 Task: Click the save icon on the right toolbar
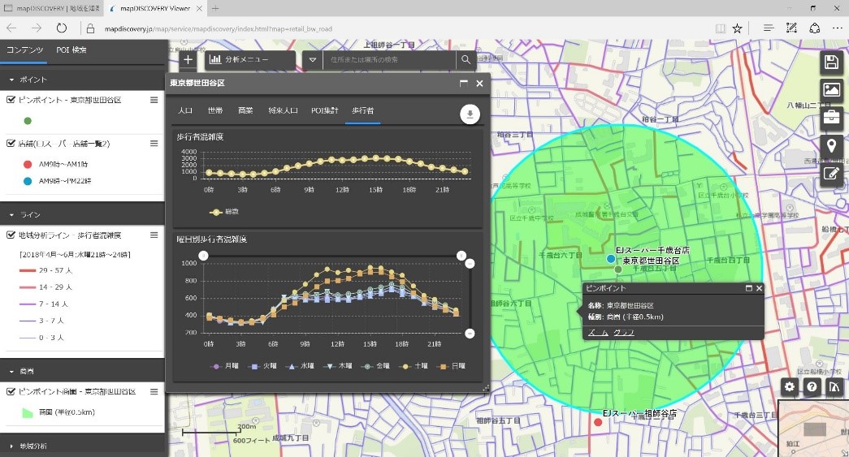pyautogui.click(x=831, y=63)
